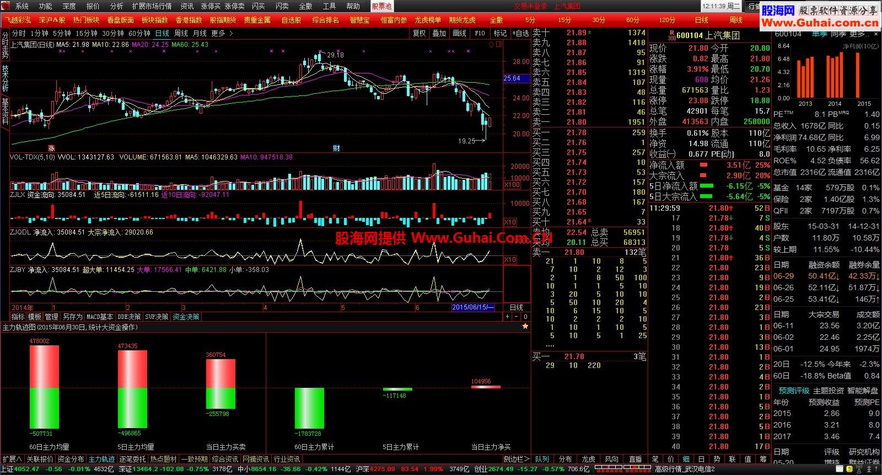Add stock via +自选 button

point(520,33)
